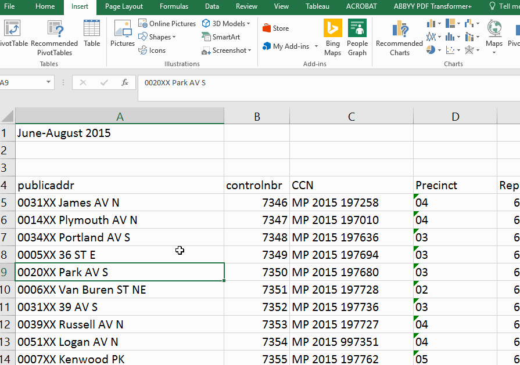Screen dimensions: 520x365
Task: Select cell with June-August 2015
Action: [x=120, y=133]
